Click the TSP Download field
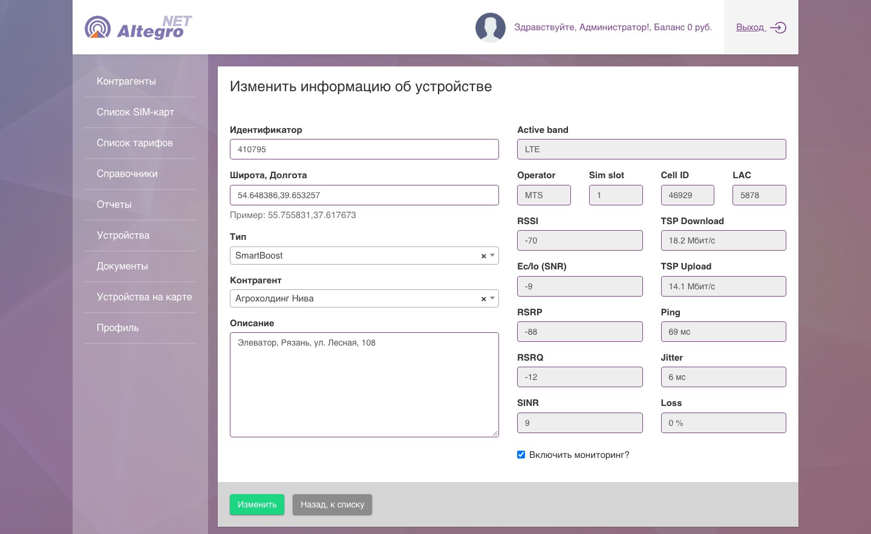871x534 pixels. (x=723, y=240)
